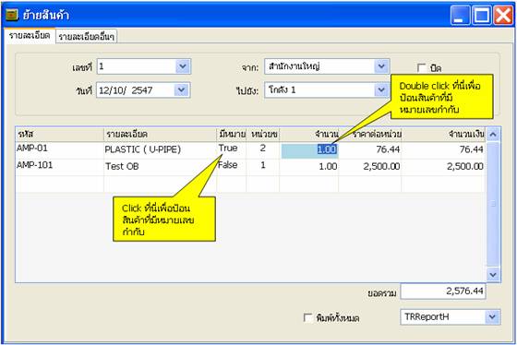Click the หน่วยข column header
The image size is (517, 345).
pos(263,135)
